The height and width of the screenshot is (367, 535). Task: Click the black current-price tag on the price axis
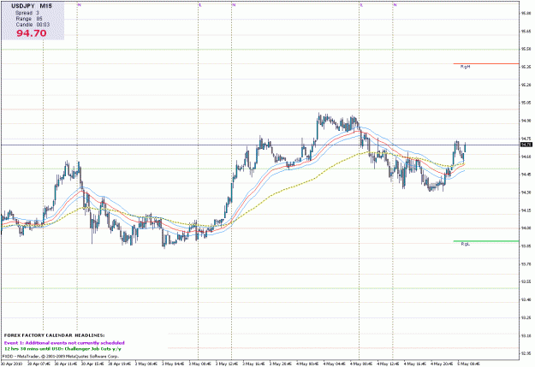(x=526, y=145)
